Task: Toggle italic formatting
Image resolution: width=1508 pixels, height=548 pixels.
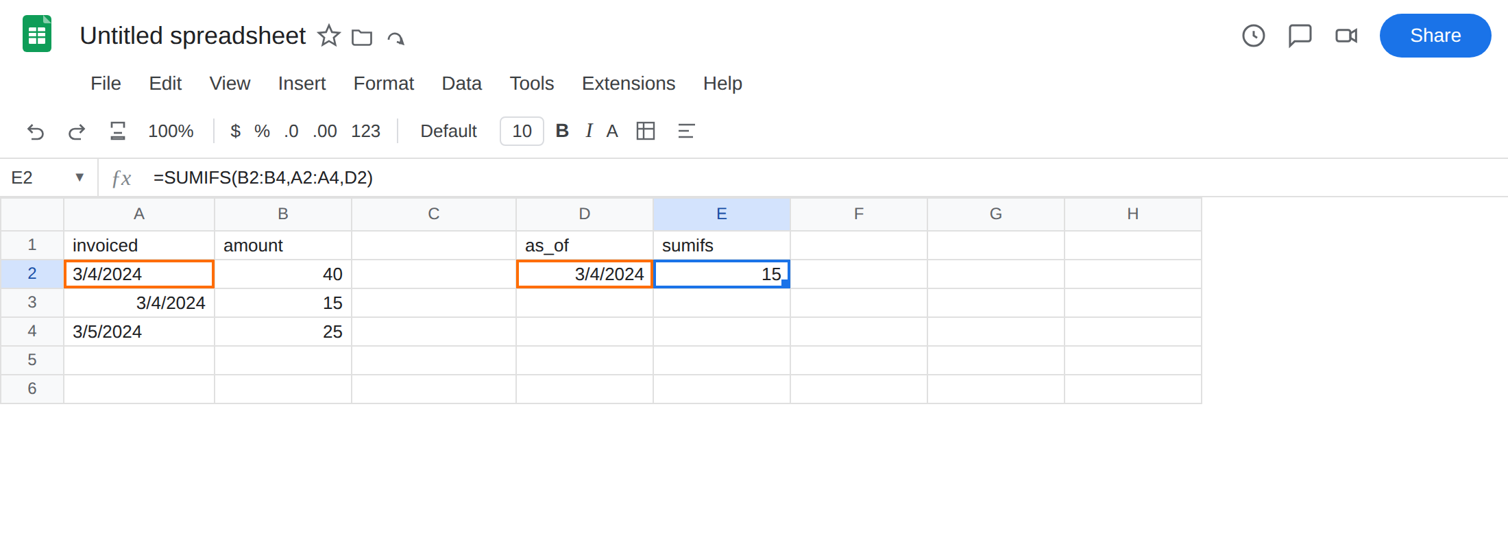Action: pyautogui.click(x=589, y=131)
